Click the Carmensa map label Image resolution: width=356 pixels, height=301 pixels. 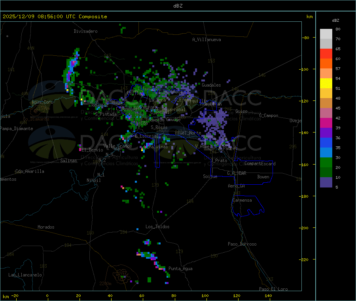click(242, 200)
